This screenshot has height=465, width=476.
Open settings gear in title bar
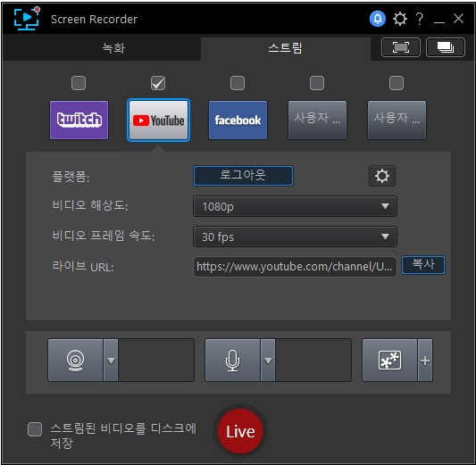point(400,19)
